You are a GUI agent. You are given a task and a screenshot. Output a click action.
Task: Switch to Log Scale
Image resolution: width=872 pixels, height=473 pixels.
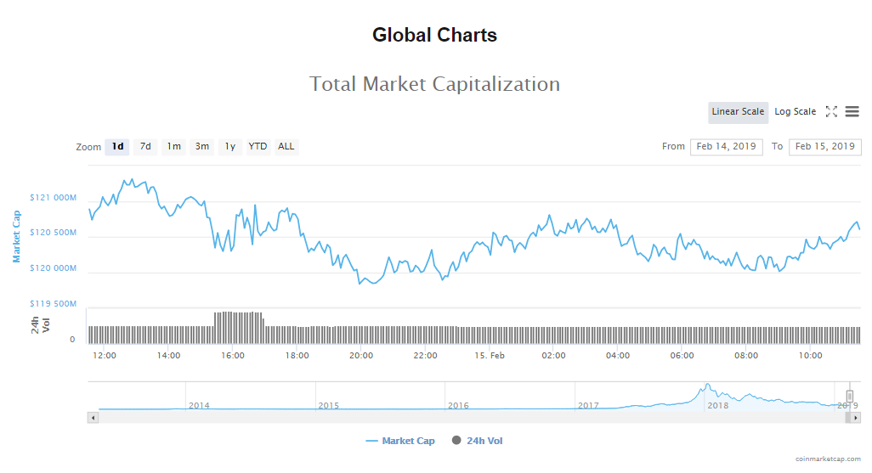click(795, 112)
